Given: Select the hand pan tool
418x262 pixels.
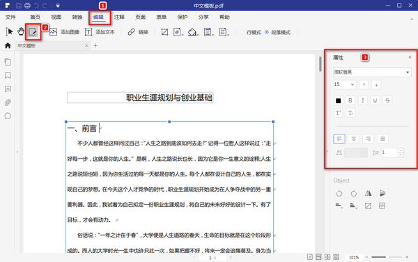Looking at the screenshot, I should click(x=21, y=32).
